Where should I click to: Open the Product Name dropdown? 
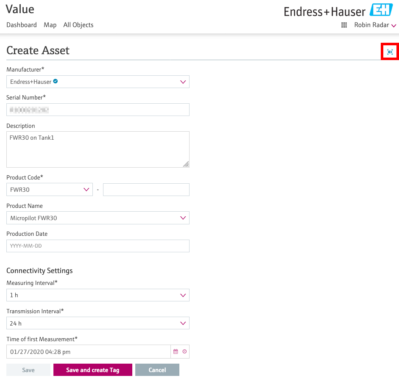coord(98,218)
